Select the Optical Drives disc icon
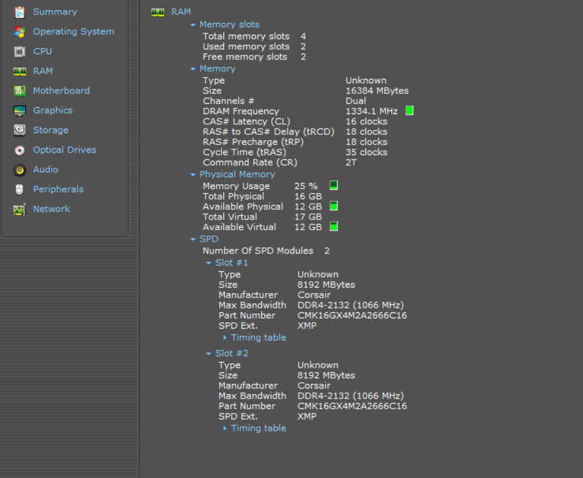 20,150
